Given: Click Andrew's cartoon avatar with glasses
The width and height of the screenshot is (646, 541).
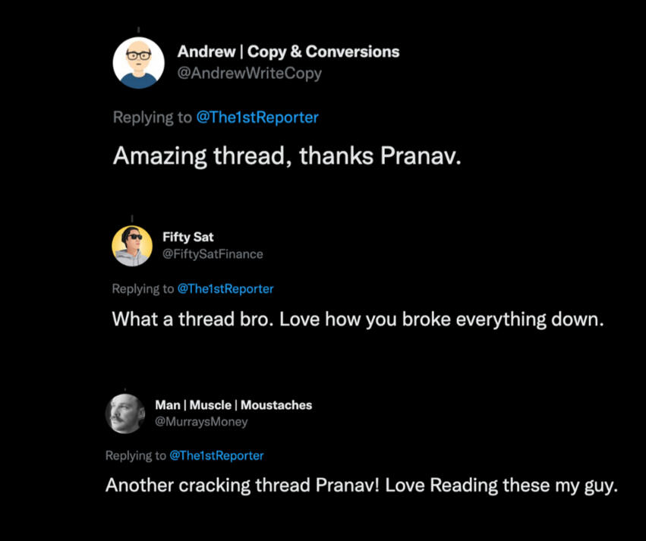Looking at the screenshot, I should (139, 63).
